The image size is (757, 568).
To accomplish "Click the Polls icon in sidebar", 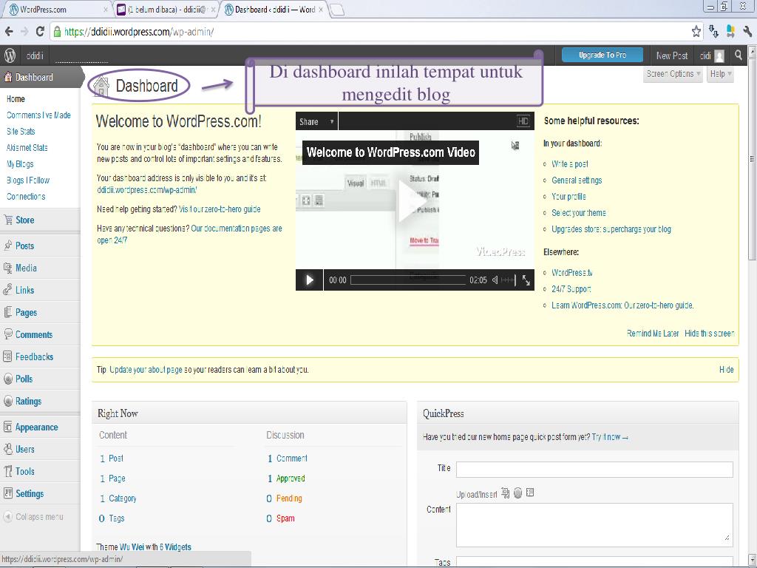I will [7, 379].
